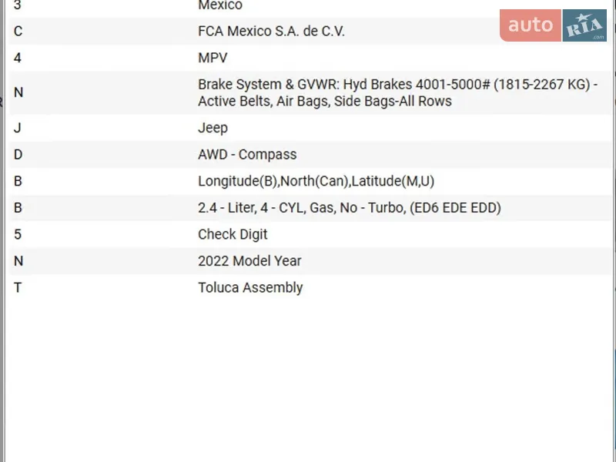
Task: Click the 'Mexico' country text at the top
Action: coord(220,5)
